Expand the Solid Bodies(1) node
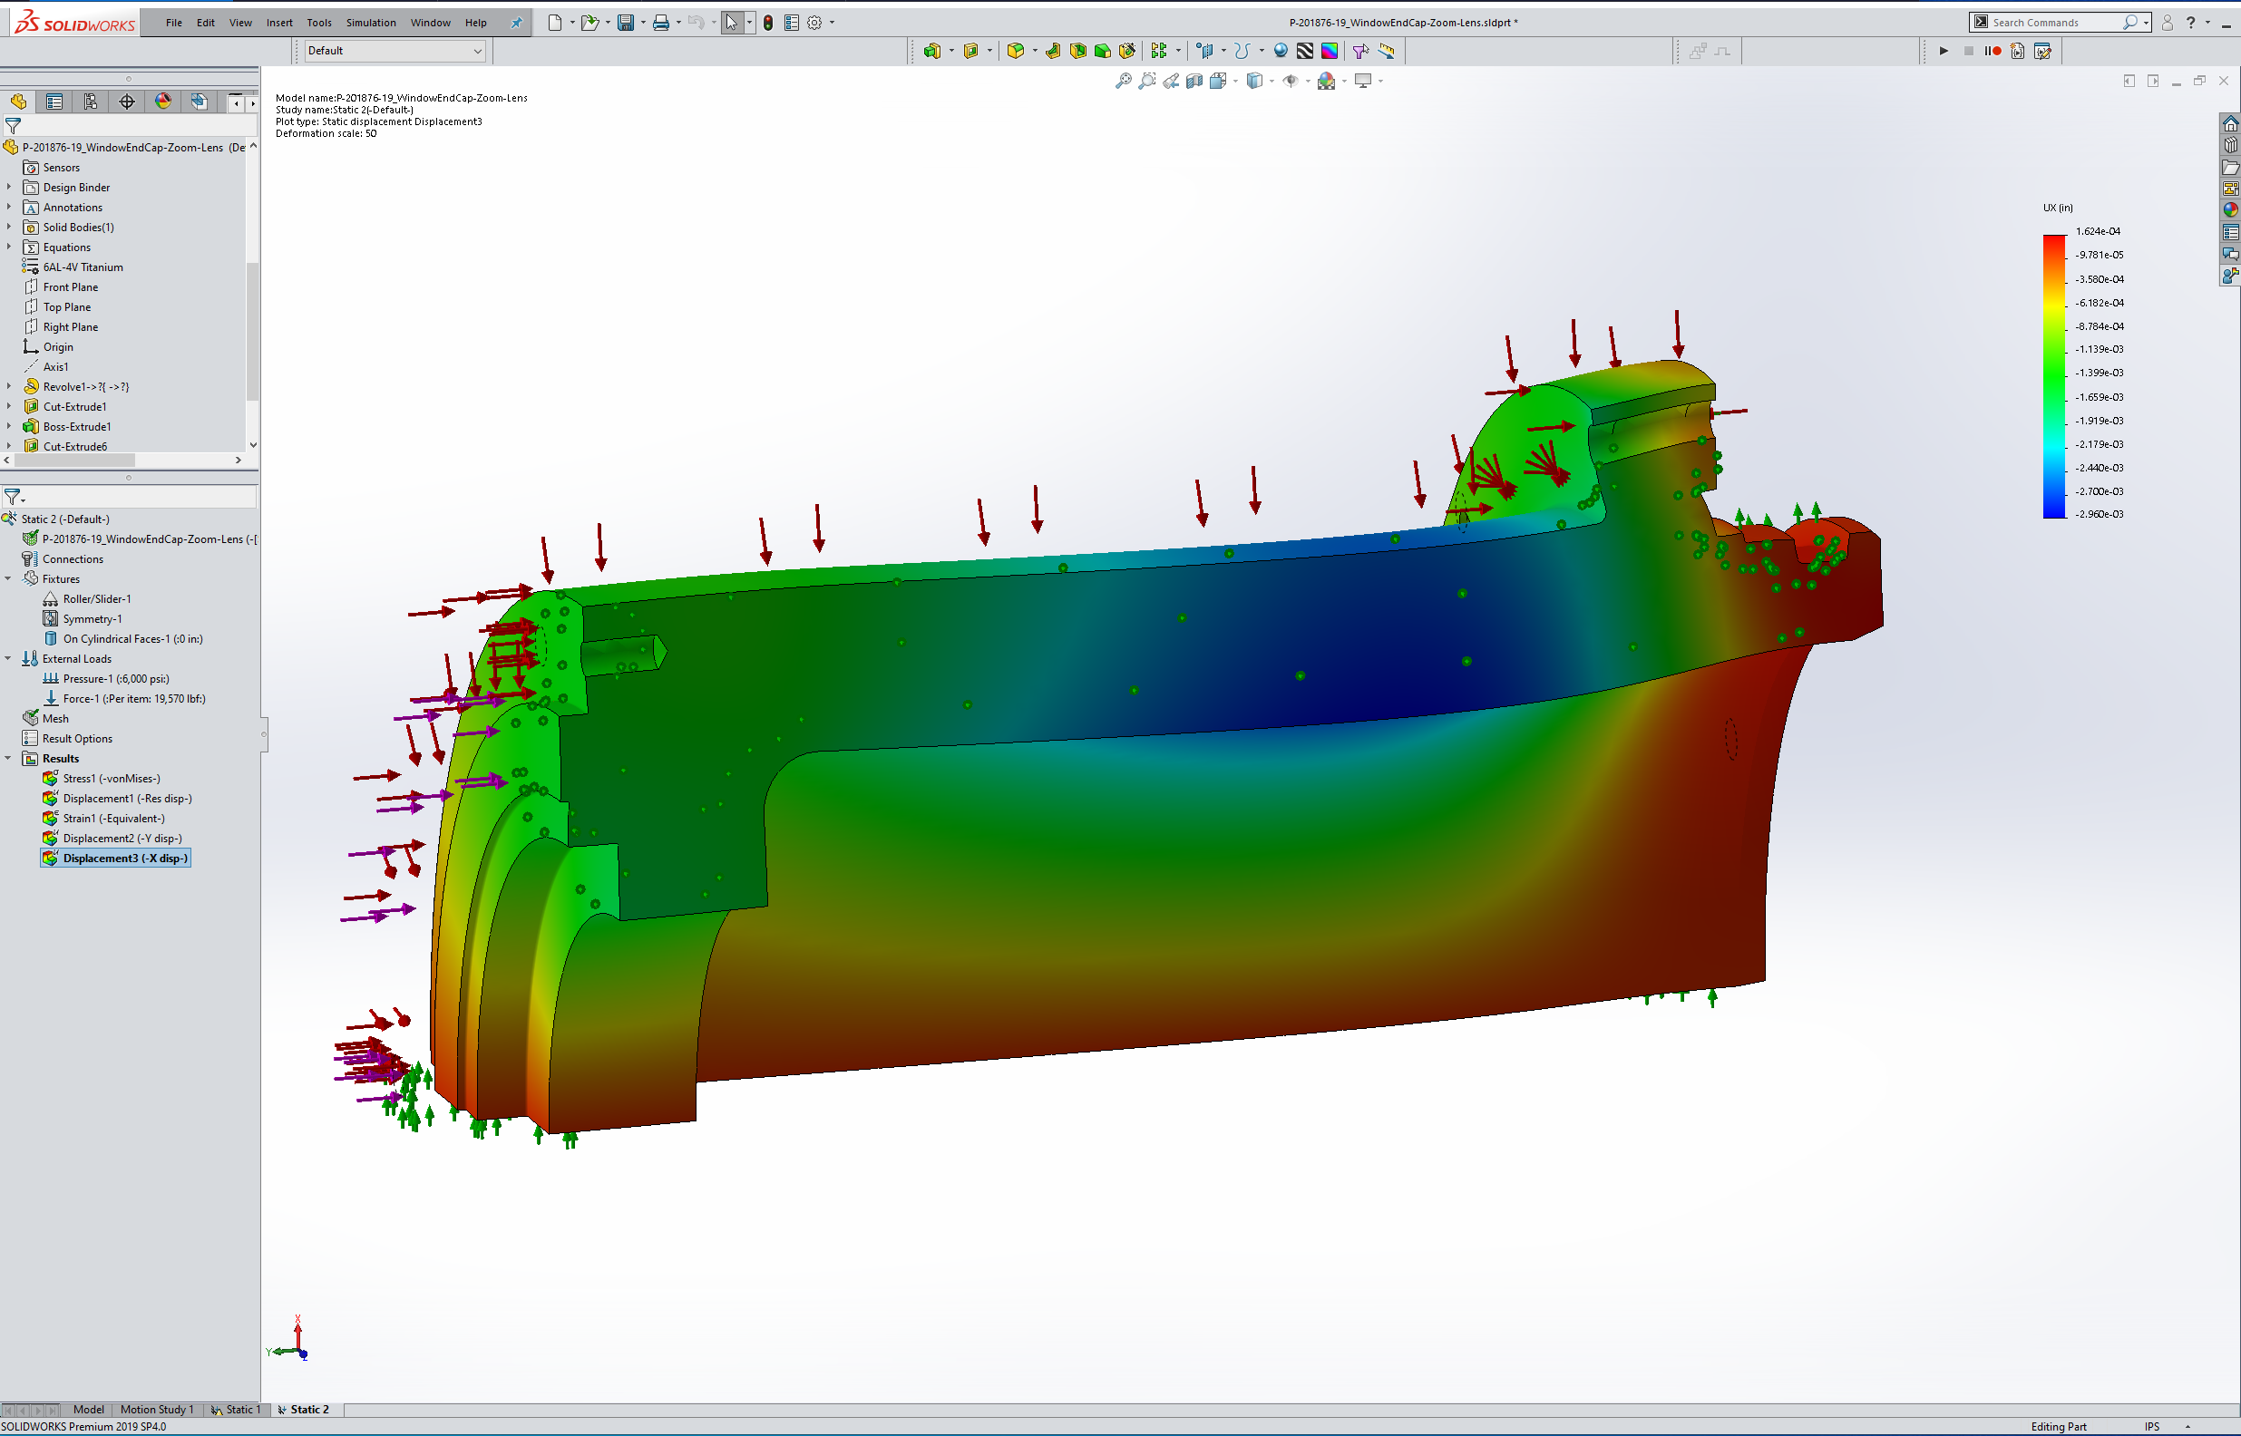This screenshot has height=1436, width=2241. 9,228
